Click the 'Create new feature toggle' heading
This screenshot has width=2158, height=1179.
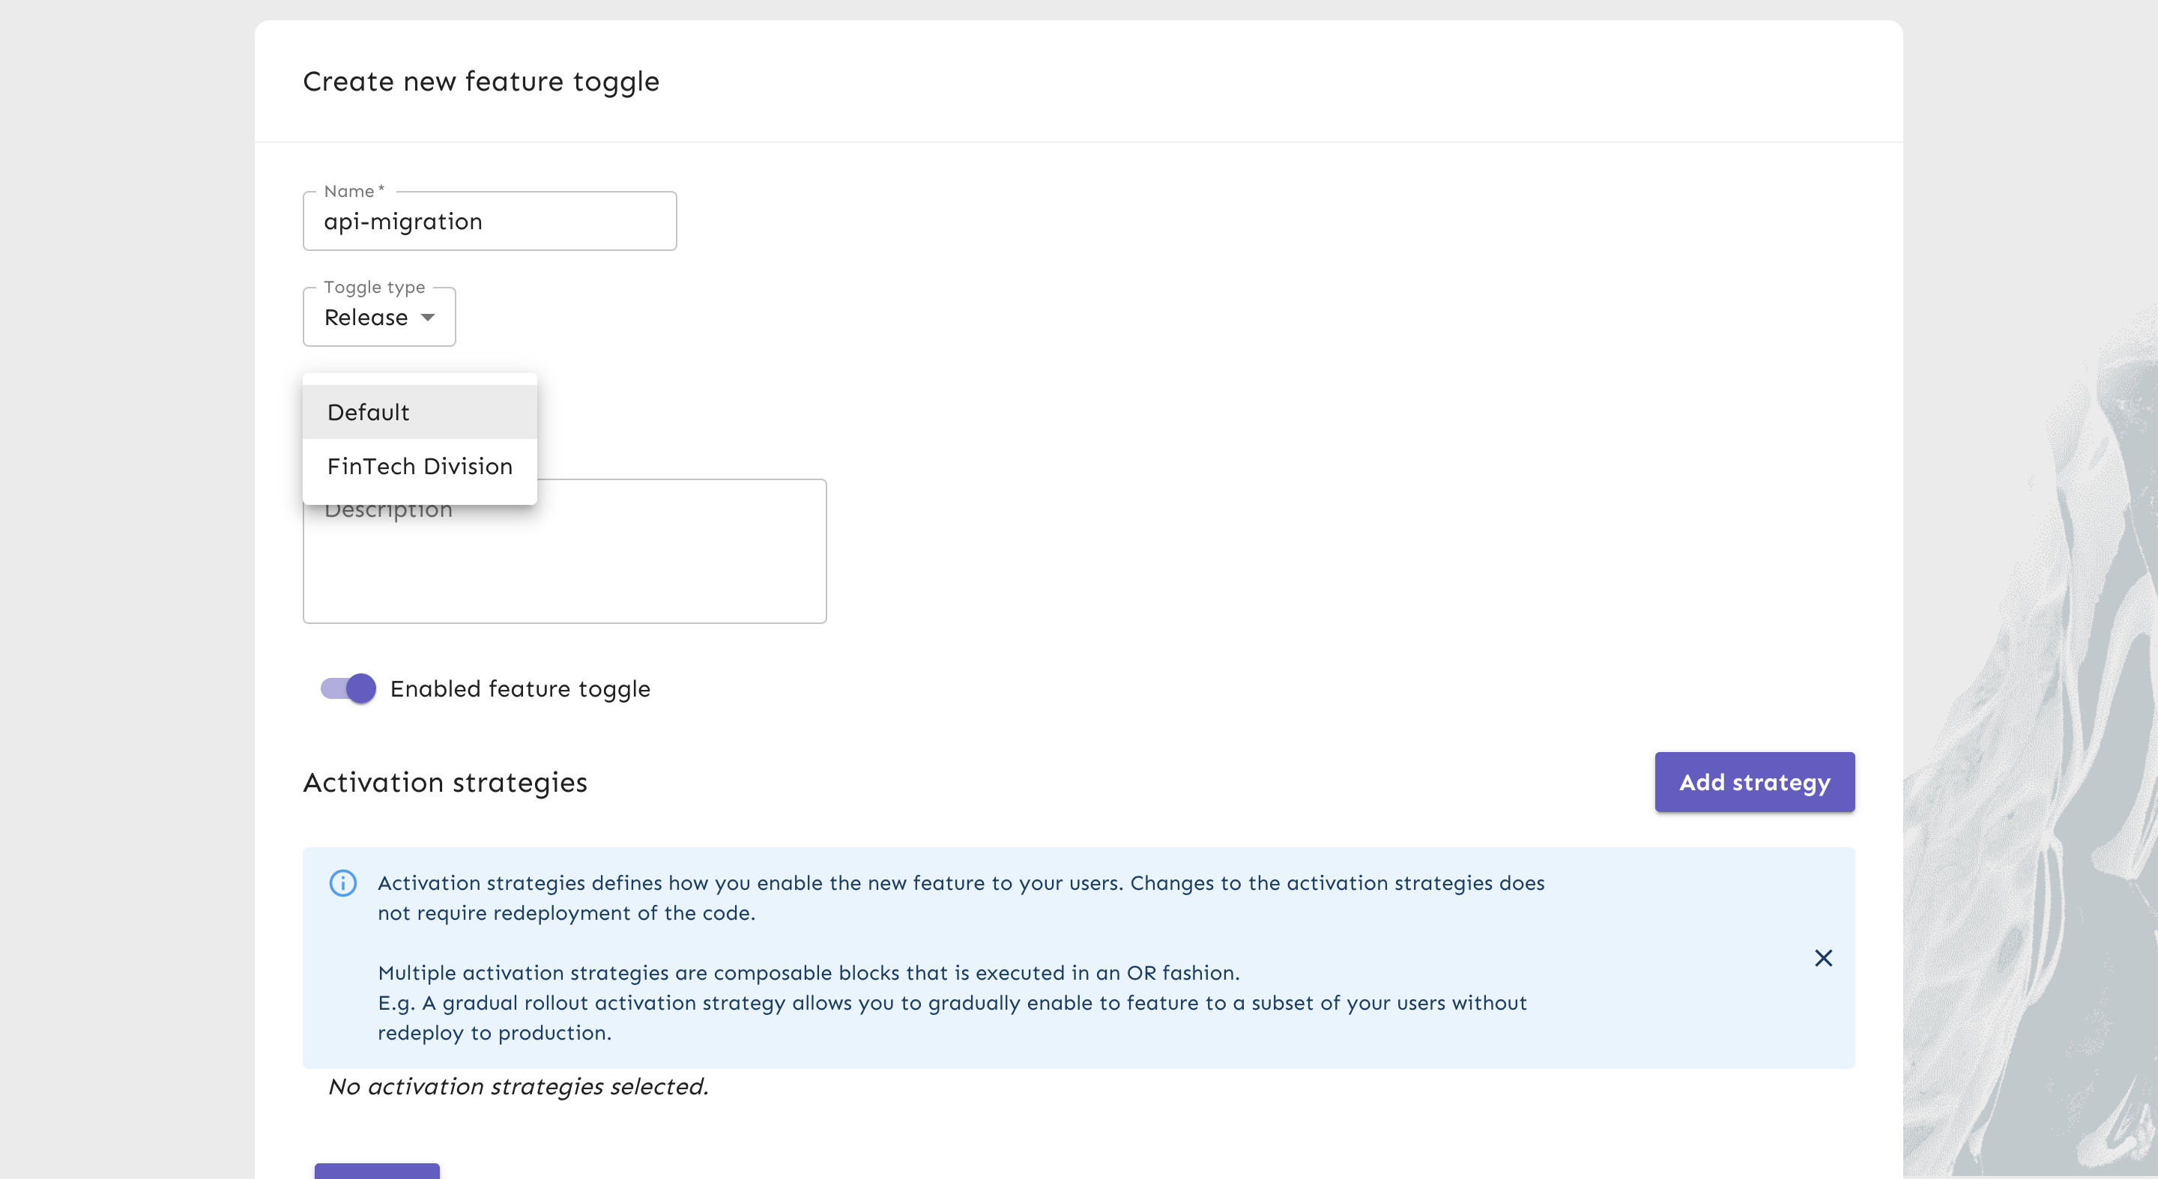pos(481,81)
